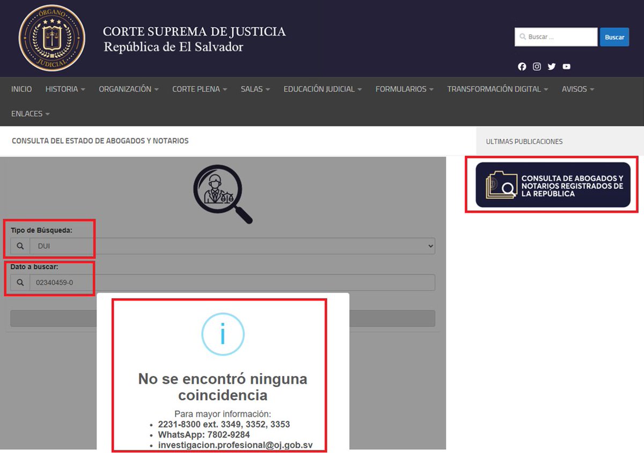Click the wide gray search submit button
This screenshot has width=644, height=453.
[223, 318]
